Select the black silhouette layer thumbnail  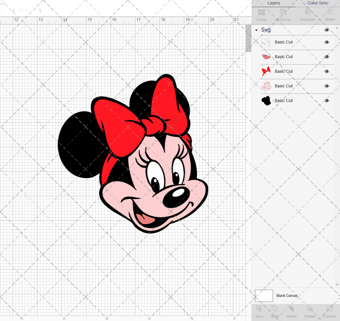tap(266, 101)
